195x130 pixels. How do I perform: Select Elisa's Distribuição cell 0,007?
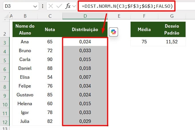tap(85, 77)
